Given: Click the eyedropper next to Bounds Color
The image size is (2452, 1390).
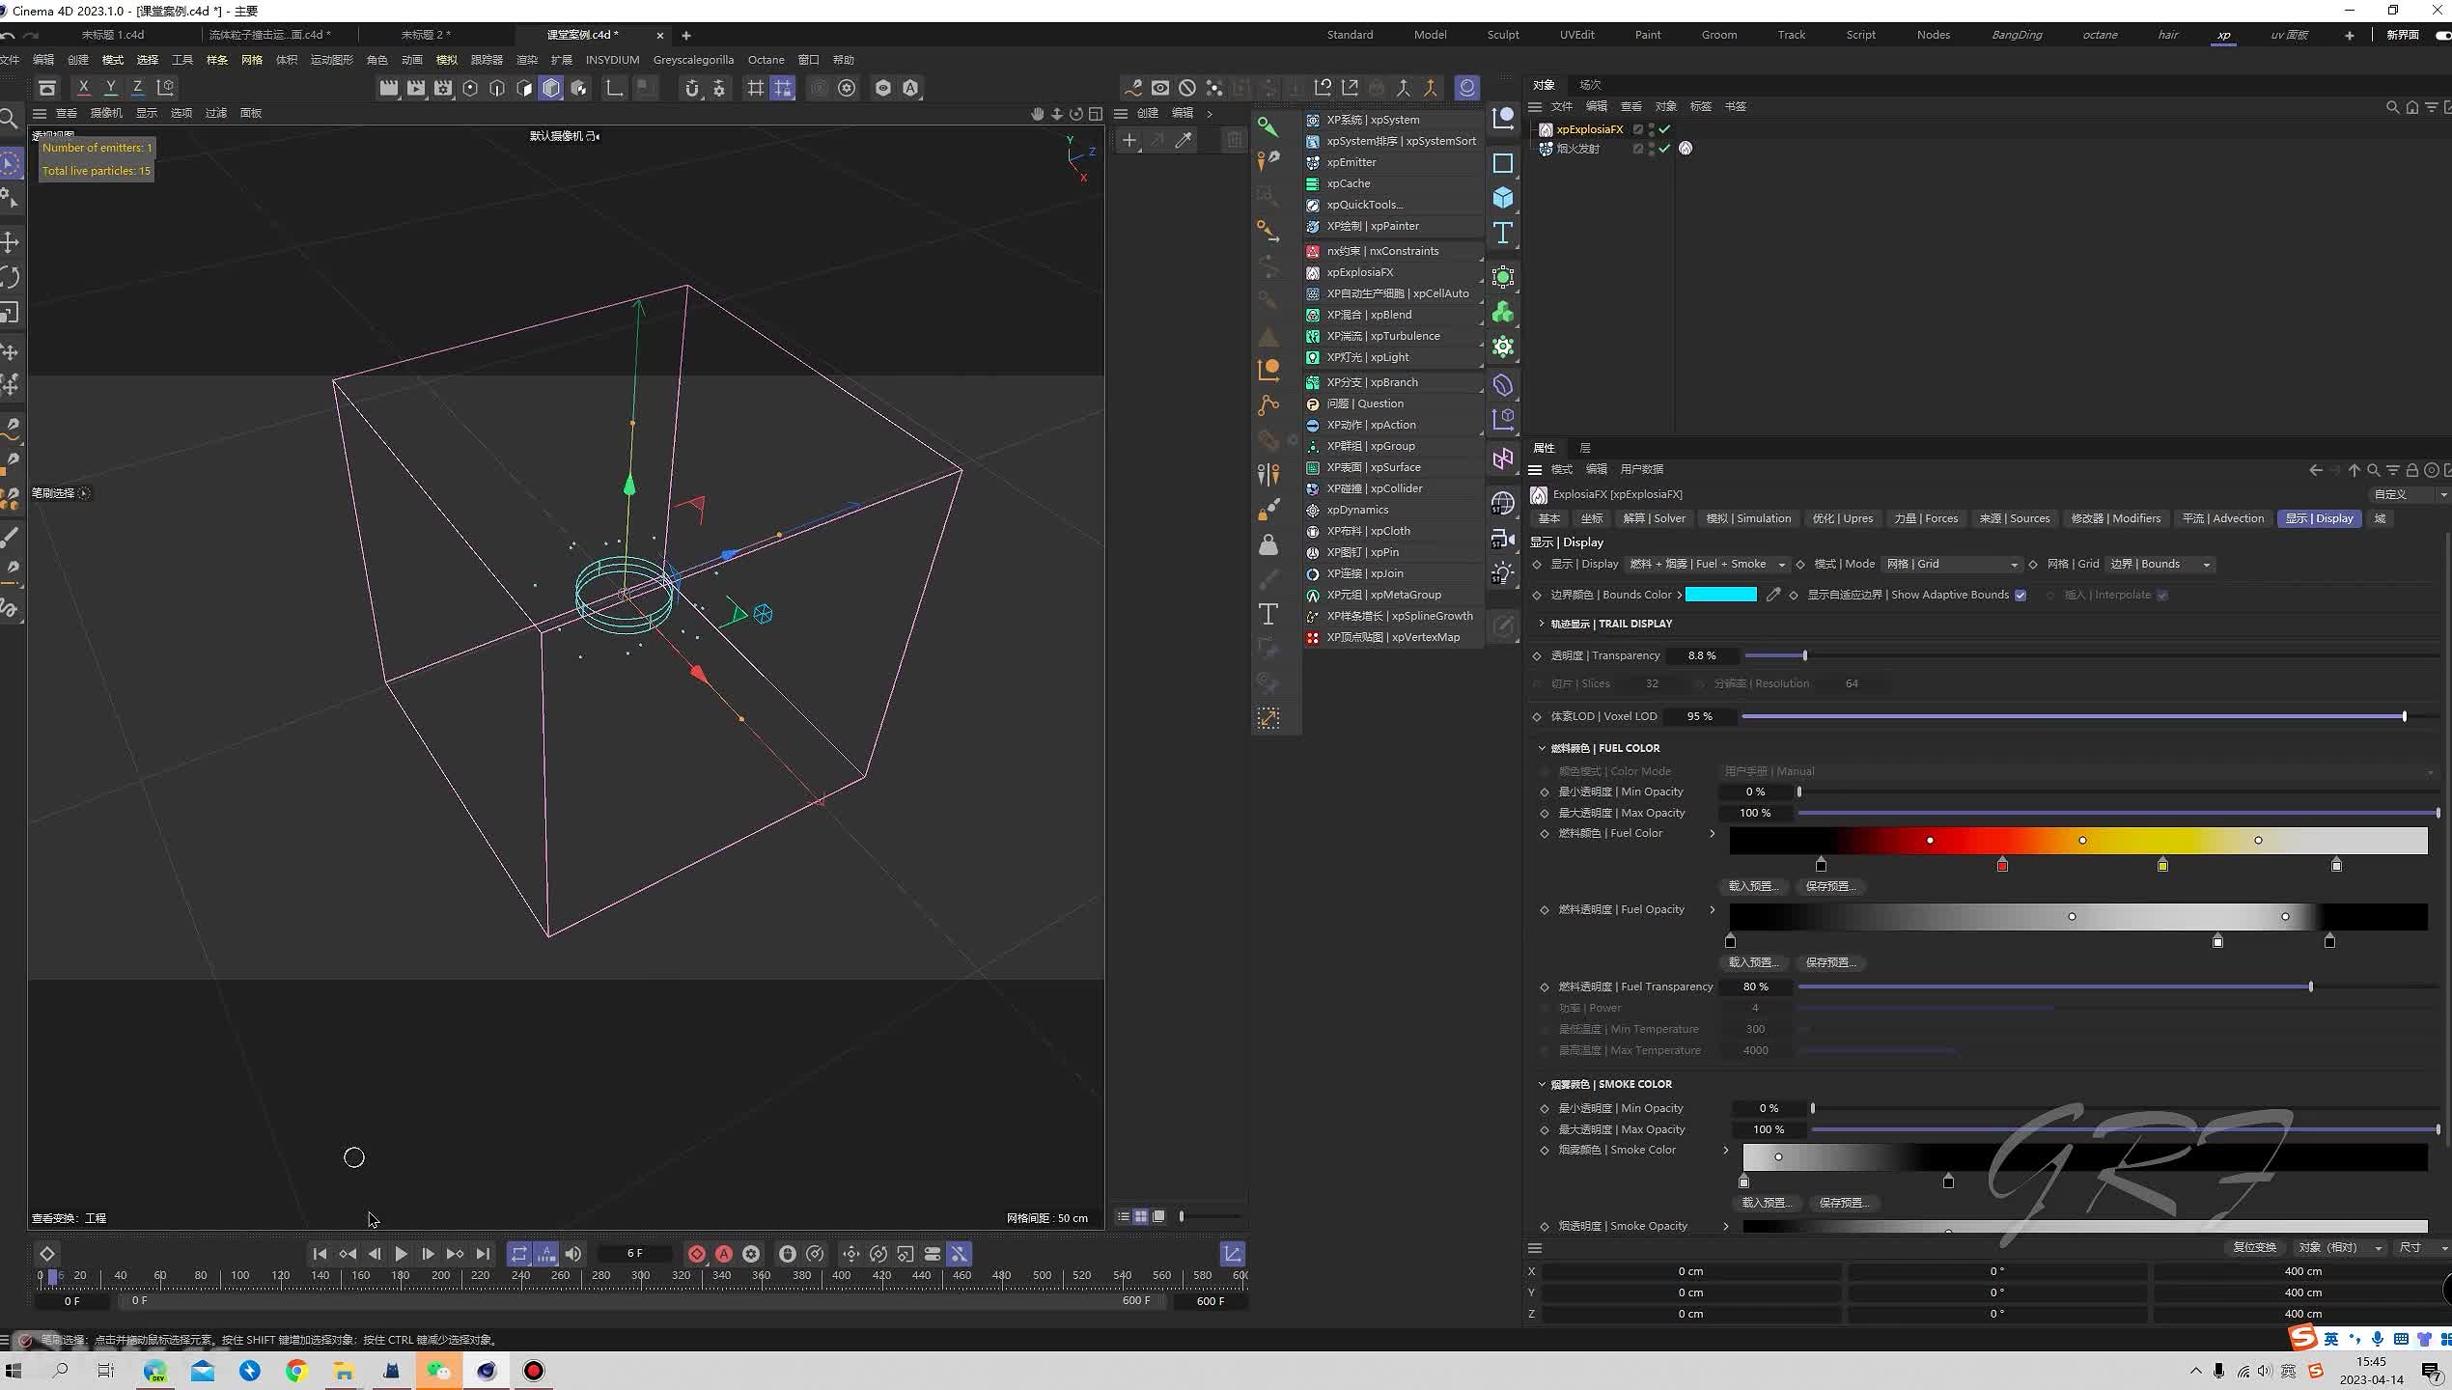Looking at the screenshot, I should (x=1772, y=595).
